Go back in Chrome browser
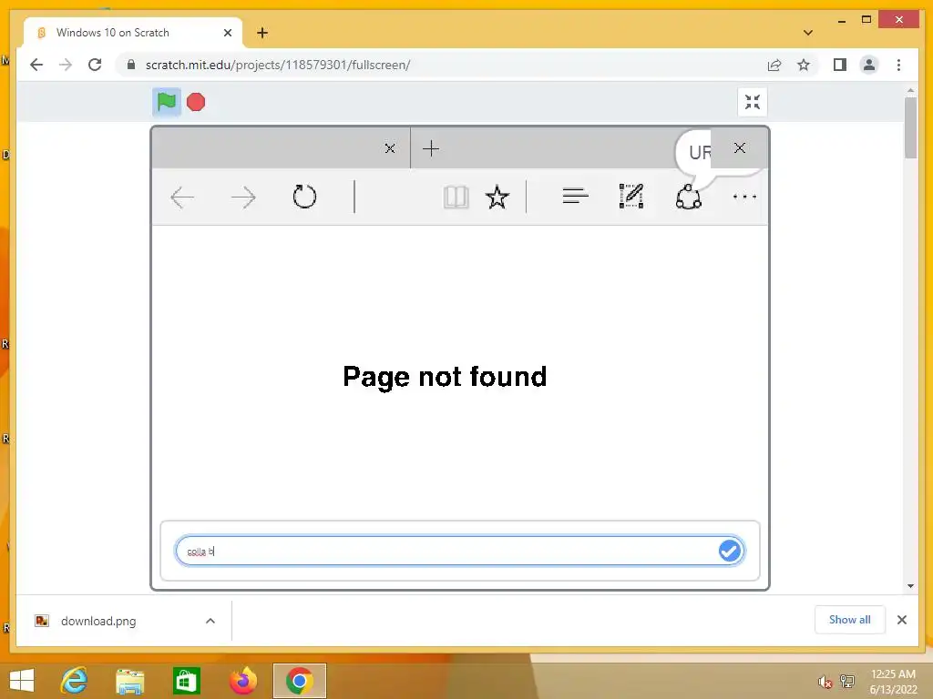933x699 pixels. [36, 65]
